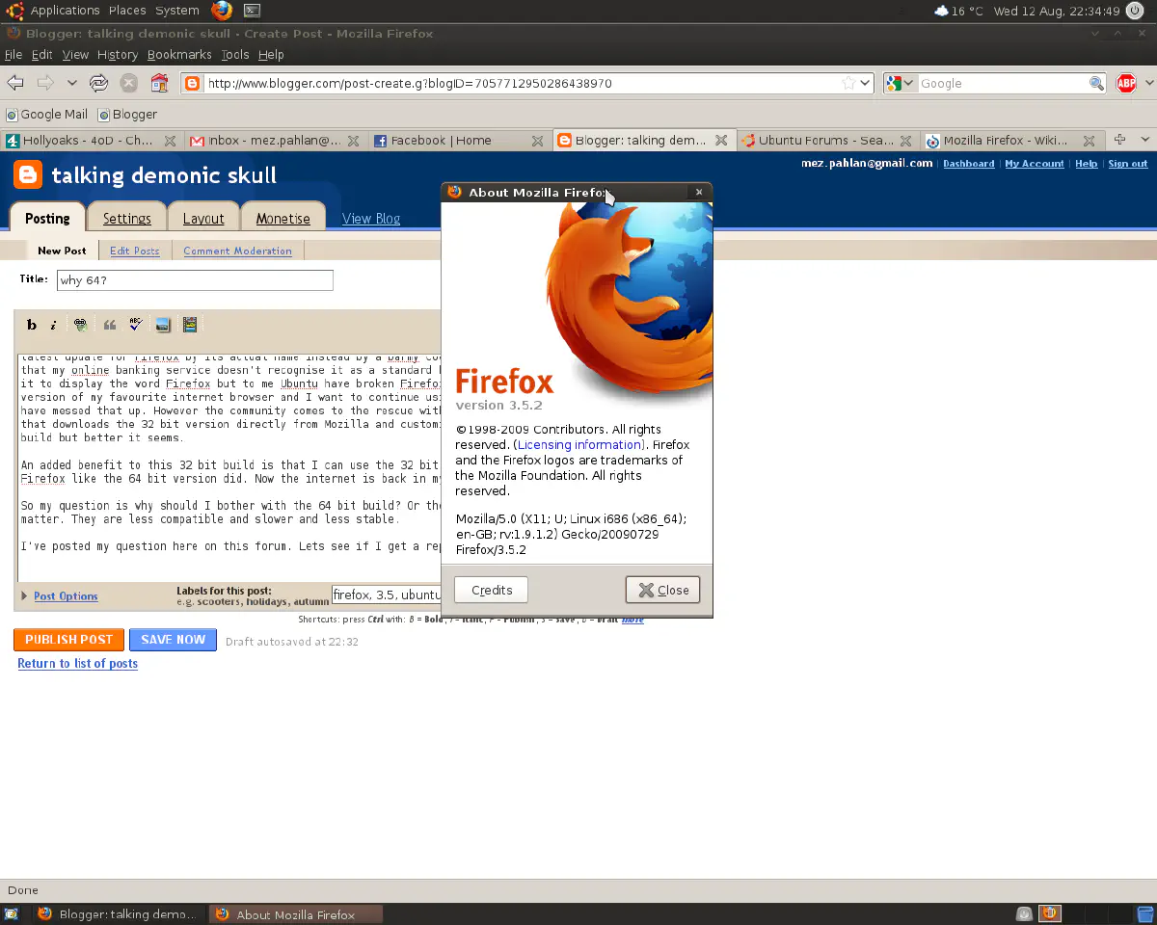Close the Hollyoaks tab
Viewport: 1157px width, 925px height.
coord(170,141)
